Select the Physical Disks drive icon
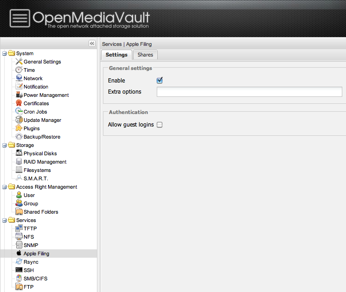The image size is (346, 292). (x=19, y=153)
